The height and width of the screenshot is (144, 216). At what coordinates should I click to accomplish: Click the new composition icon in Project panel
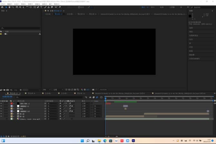tap(8, 90)
